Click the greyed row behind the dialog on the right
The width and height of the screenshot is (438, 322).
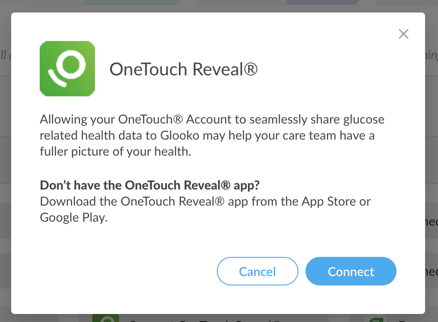[432, 220]
